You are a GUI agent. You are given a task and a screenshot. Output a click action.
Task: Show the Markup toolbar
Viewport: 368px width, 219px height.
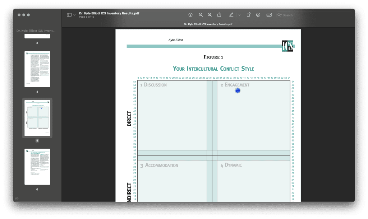[258, 15]
